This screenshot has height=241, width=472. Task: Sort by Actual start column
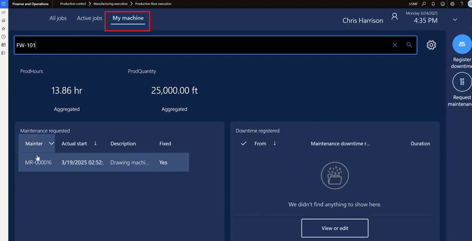click(x=74, y=144)
